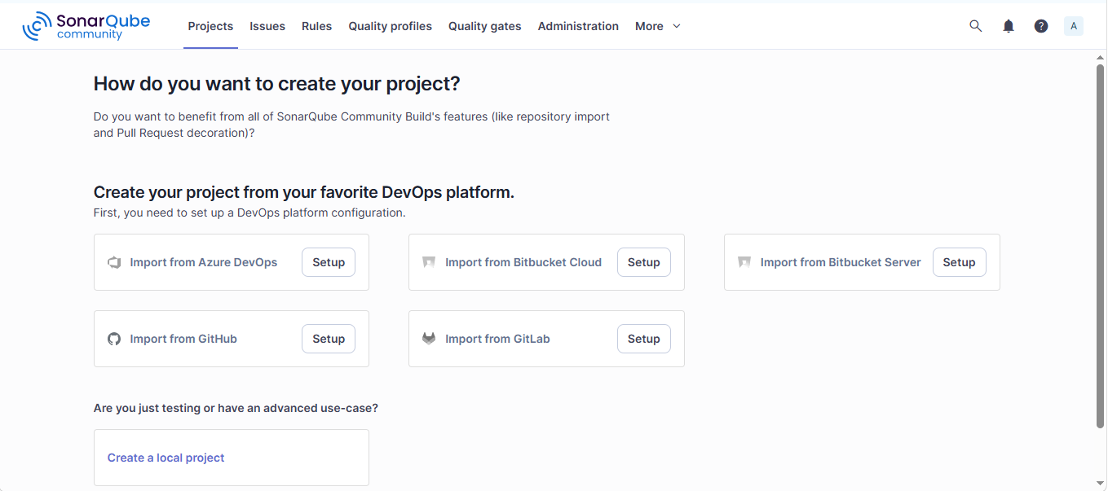This screenshot has height=491, width=1108.
Task: Click Setup for Azure DevOps import
Action: 329,262
